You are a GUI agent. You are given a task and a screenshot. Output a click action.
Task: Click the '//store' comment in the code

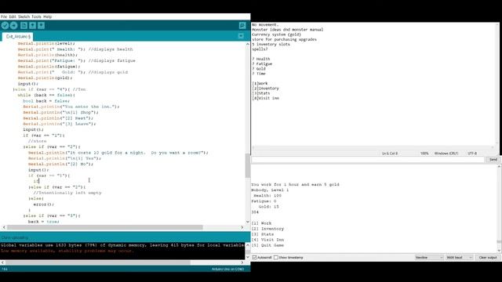point(37,141)
